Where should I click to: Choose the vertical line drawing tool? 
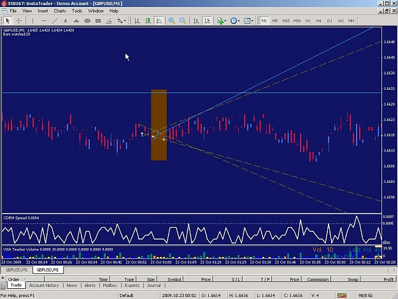tap(32, 21)
